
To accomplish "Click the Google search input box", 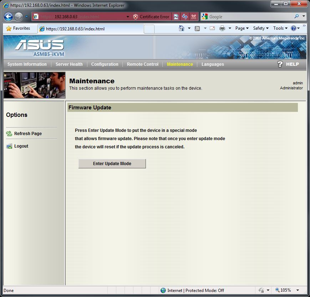I will click(250, 17).
